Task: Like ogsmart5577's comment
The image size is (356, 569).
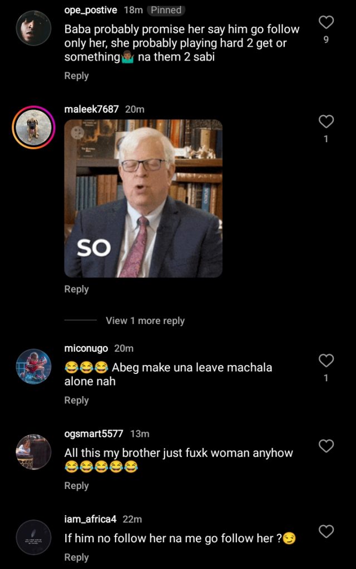Action: 326,446
